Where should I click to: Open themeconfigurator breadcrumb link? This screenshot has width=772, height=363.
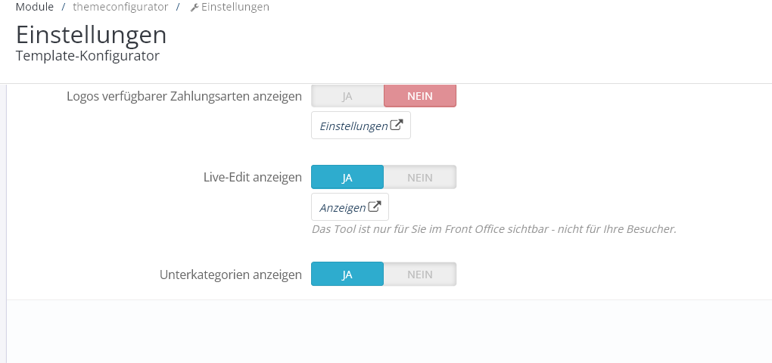pos(120,7)
